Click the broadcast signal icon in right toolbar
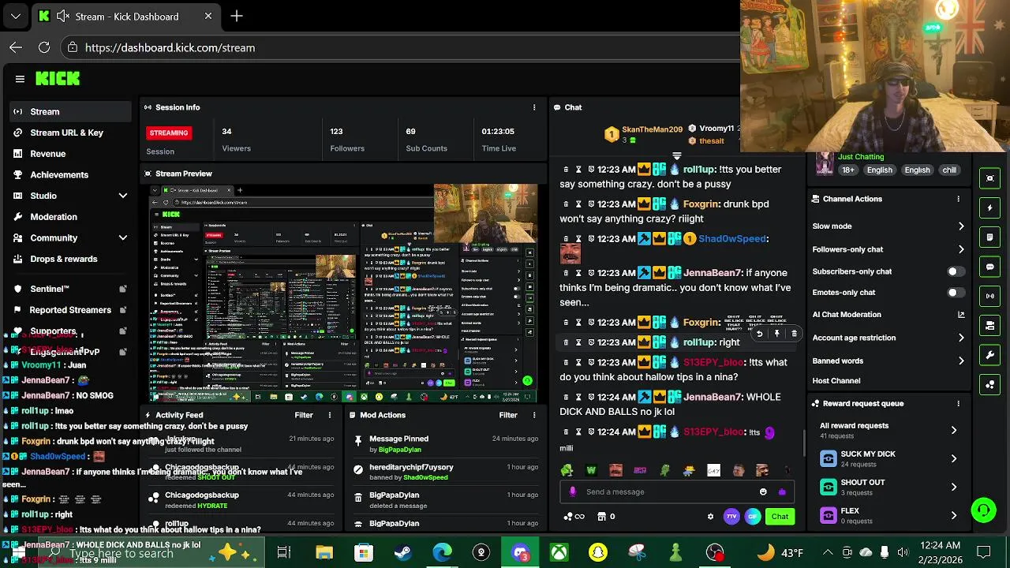Screen dimensions: 1010x568 point(990,296)
